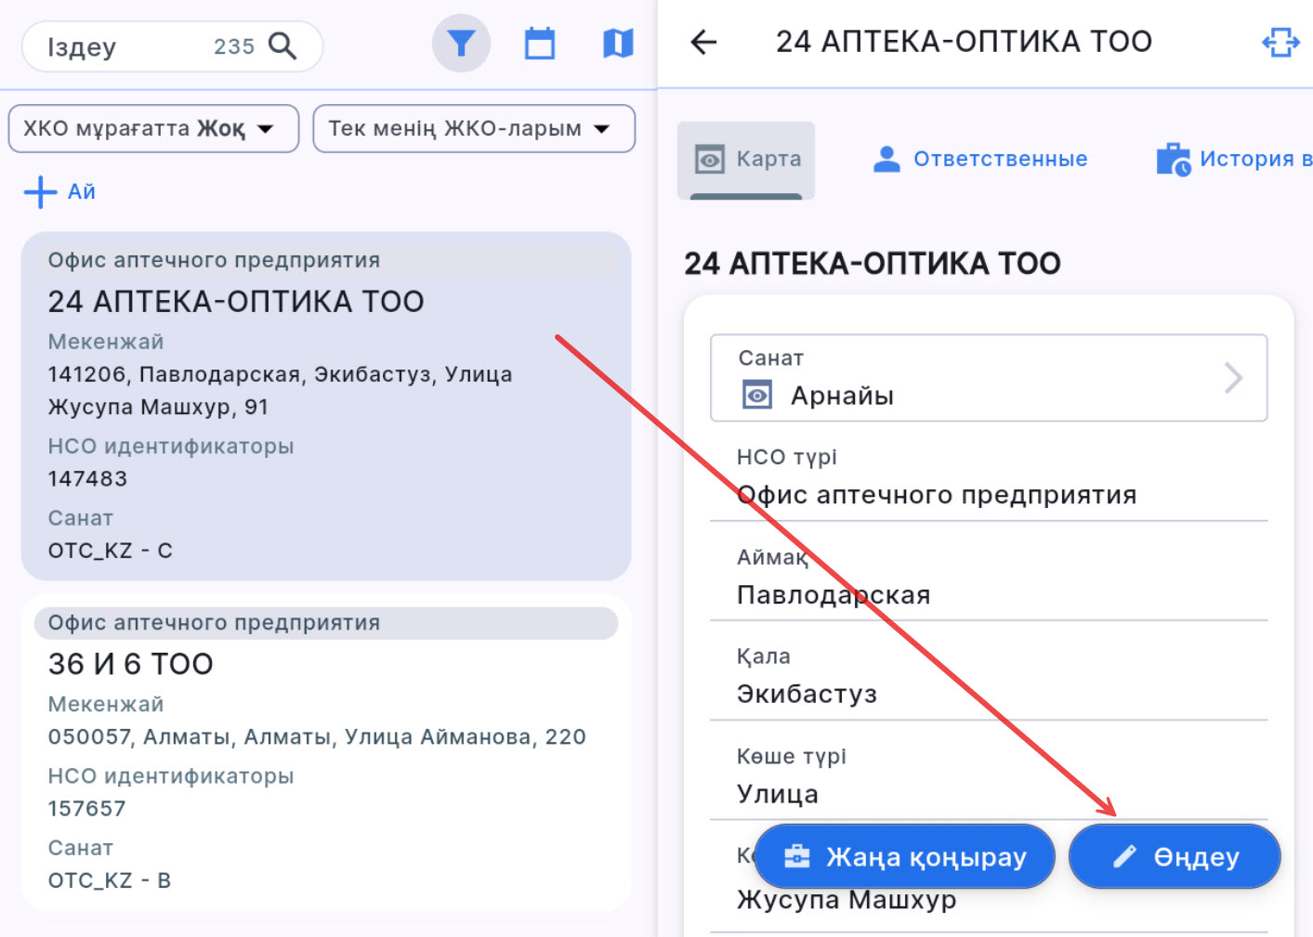Click the expand panel icon at top right
Screen dimensions: 1313x937
(1280, 42)
